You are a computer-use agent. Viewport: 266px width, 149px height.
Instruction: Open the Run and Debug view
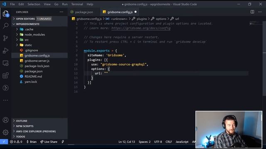(5, 50)
